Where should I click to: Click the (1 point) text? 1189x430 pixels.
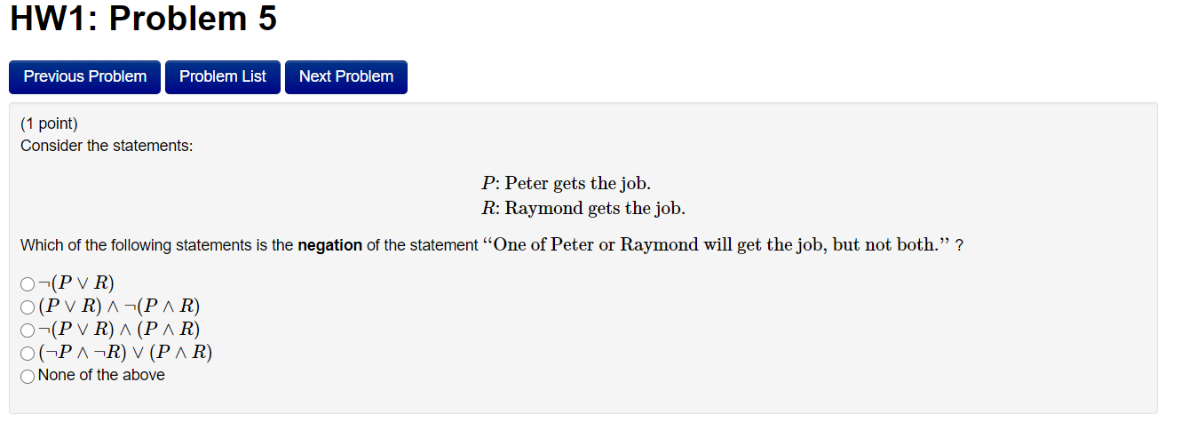(x=49, y=124)
